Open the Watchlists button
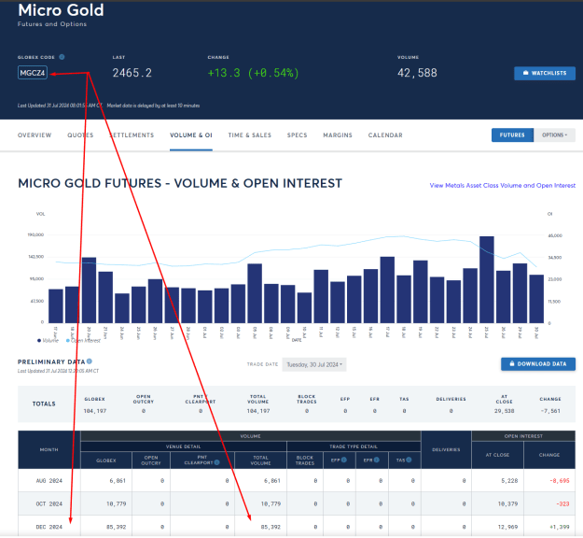 545,73
